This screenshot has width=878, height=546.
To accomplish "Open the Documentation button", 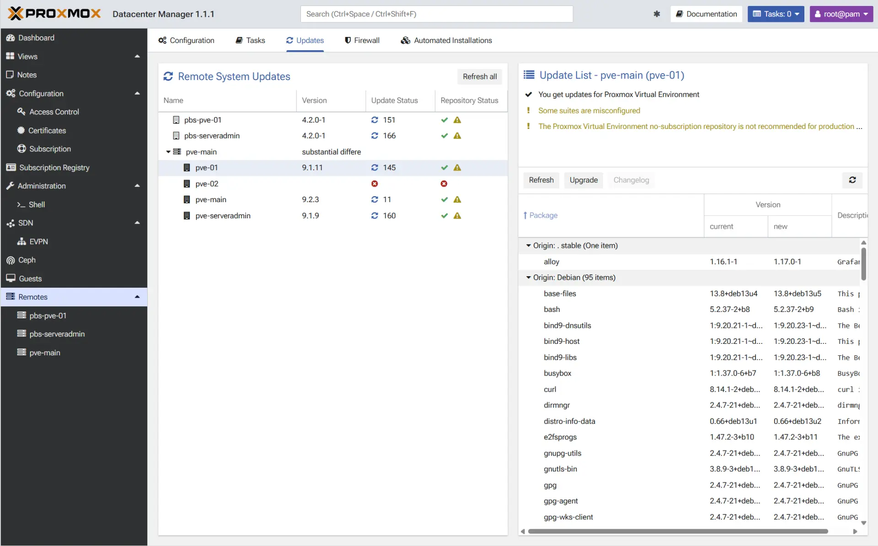I will (x=707, y=14).
